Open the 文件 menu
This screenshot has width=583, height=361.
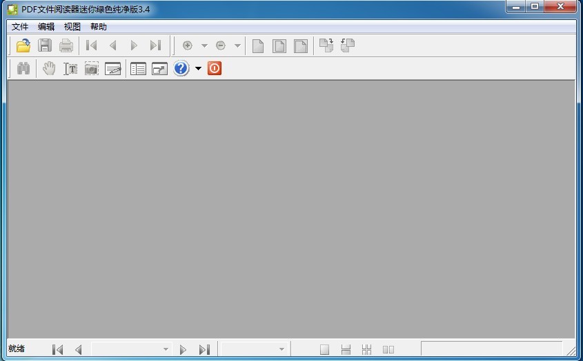click(x=20, y=27)
